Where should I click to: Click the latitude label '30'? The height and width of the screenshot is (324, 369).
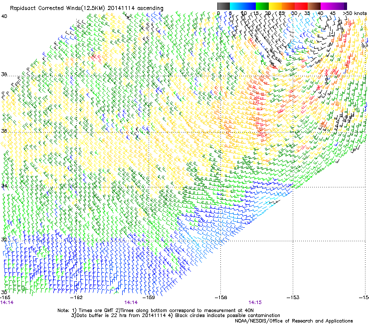click(4, 292)
